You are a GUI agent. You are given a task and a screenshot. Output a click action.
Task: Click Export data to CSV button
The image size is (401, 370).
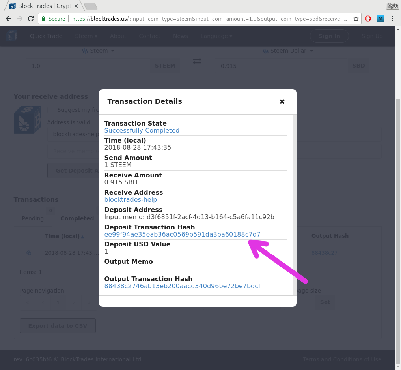point(58,326)
